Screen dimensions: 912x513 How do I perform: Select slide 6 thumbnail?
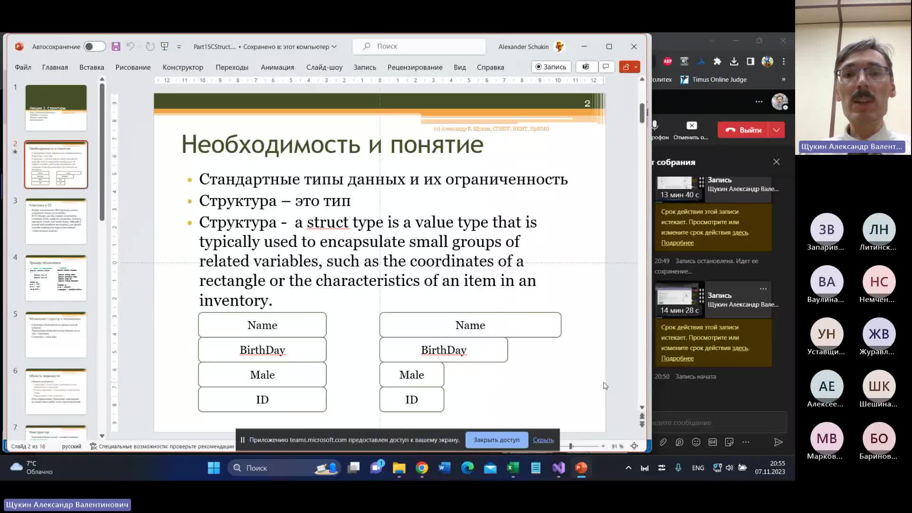[x=56, y=391]
